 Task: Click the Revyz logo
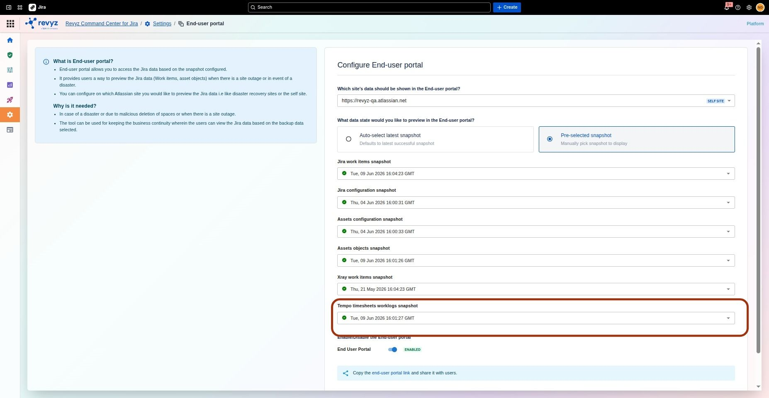click(x=41, y=24)
